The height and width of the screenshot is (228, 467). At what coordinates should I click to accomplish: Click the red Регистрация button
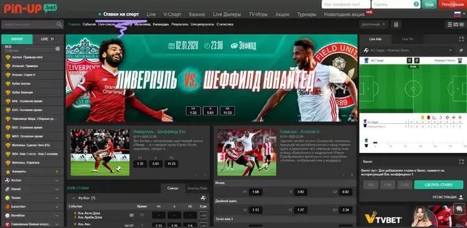tap(453, 4)
